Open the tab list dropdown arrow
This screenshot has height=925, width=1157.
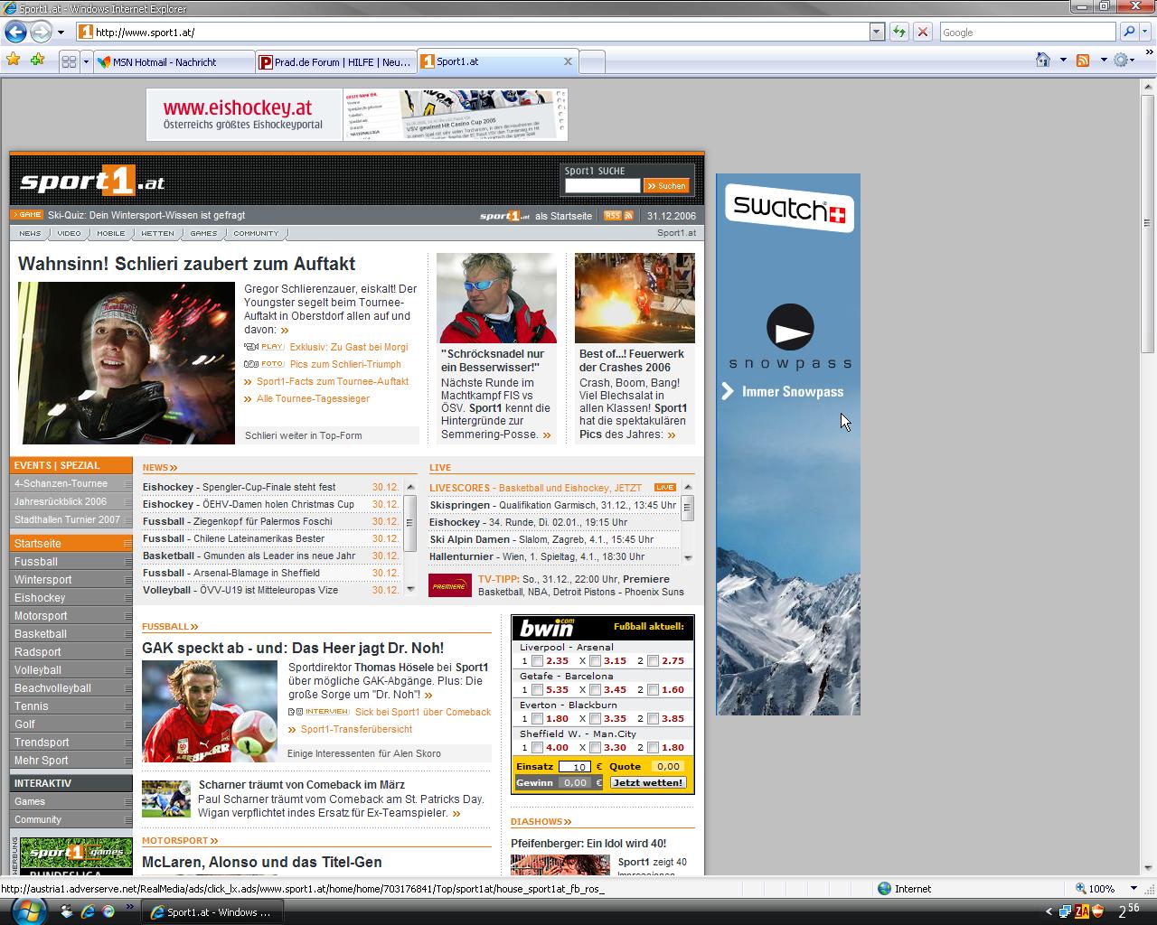pyautogui.click(x=86, y=61)
